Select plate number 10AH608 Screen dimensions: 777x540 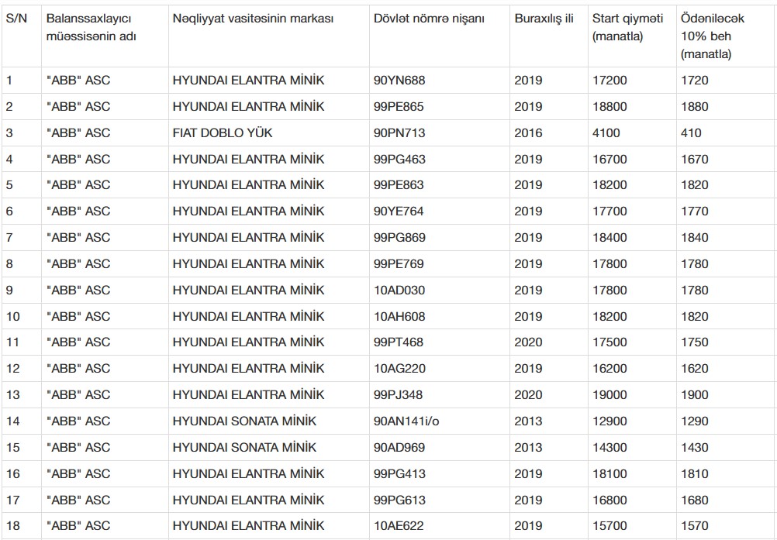point(399,316)
